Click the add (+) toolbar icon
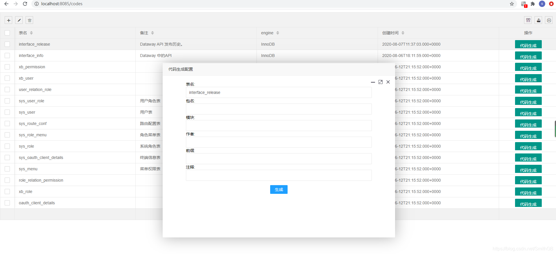The image size is (556, 254). coord(8,20)
